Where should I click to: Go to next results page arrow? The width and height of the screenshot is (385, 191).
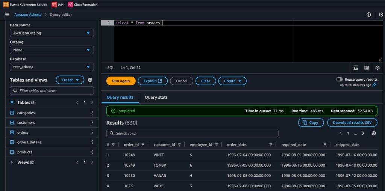363,133
